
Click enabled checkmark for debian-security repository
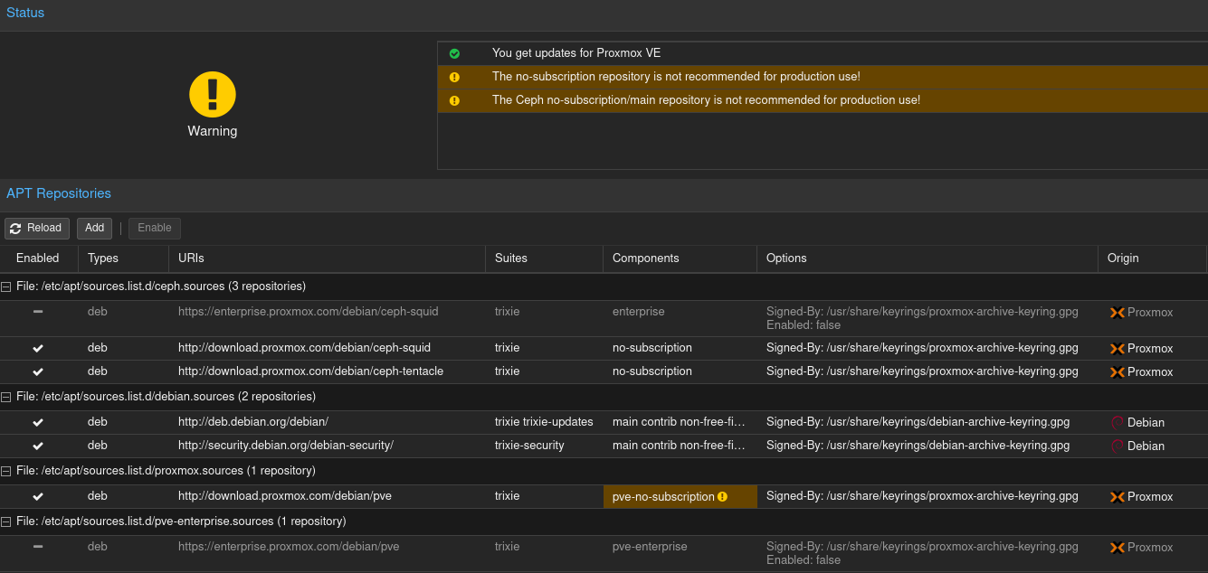tap(38, 446)
